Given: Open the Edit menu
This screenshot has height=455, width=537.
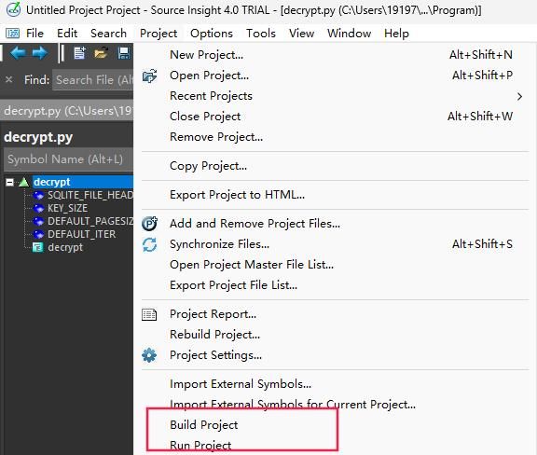Looking at the screenshot, I should pyautogui.click(x=67, y=34).
